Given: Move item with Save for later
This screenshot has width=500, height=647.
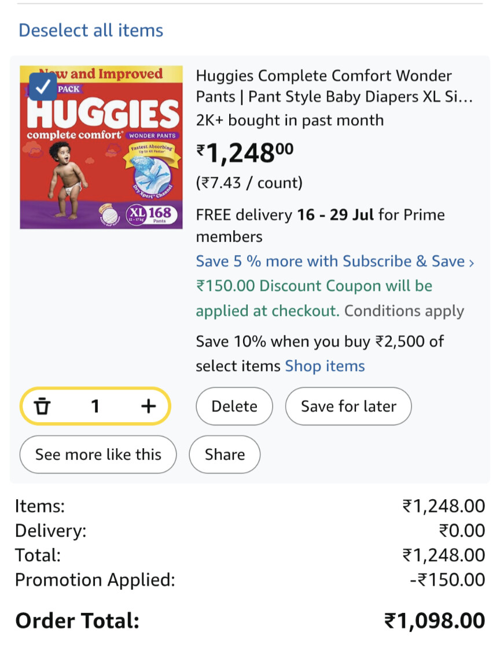Looking at the screenshot, I should pos(348,406).
